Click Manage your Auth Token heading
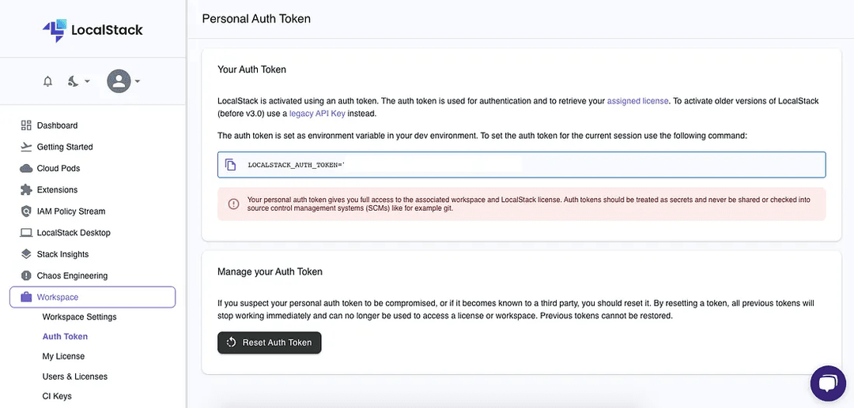The image size is (854, 408). [270, 271]
